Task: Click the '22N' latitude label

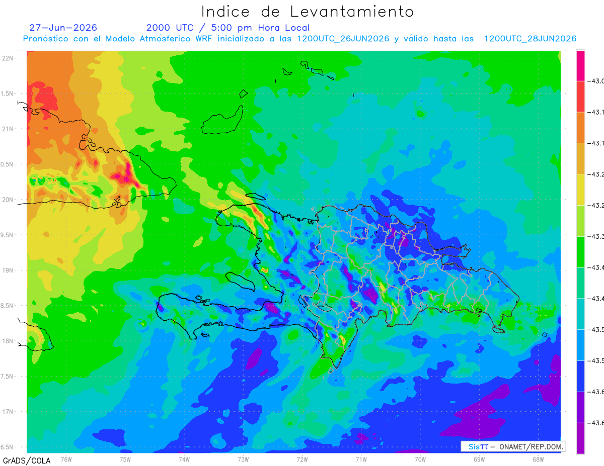Action: click(x=8, y=58)
